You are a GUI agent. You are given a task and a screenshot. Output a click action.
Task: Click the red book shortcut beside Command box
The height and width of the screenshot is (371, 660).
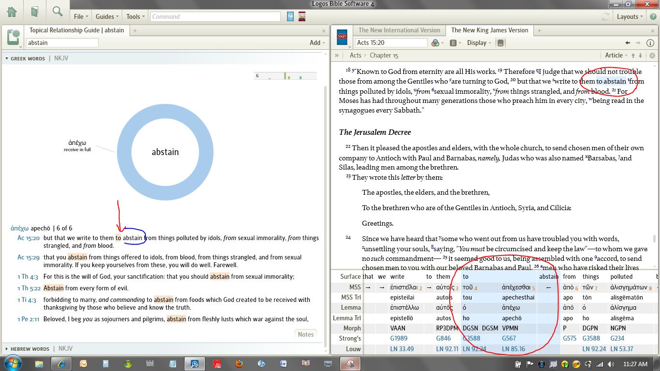pyautogui.click(x=302, y=16)
